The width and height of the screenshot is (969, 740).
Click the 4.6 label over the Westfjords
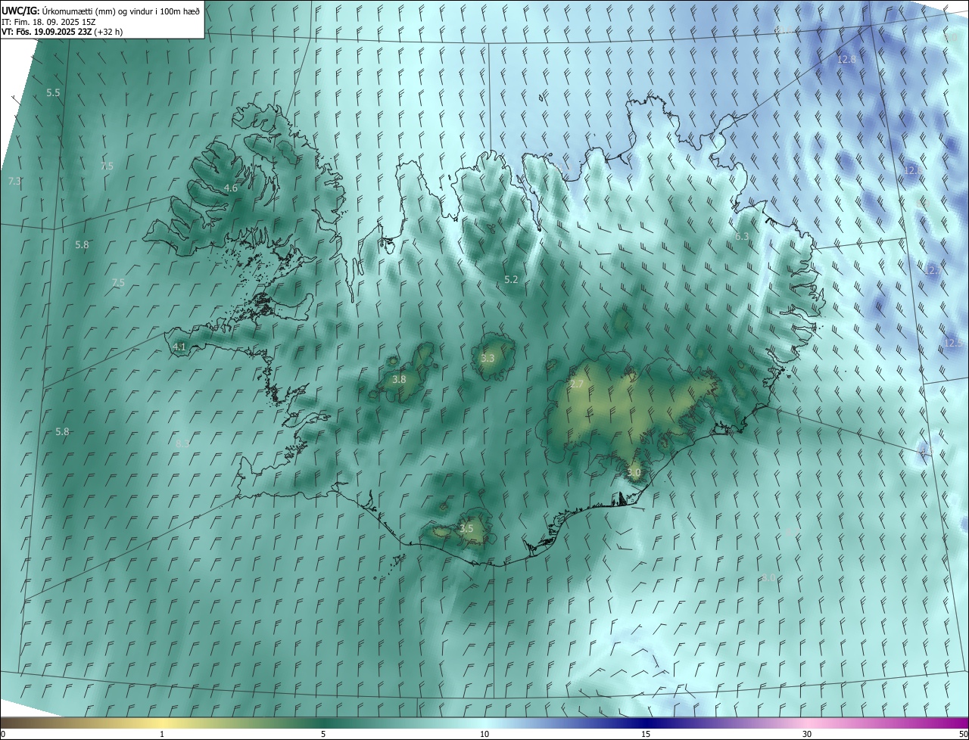point(231,188)
